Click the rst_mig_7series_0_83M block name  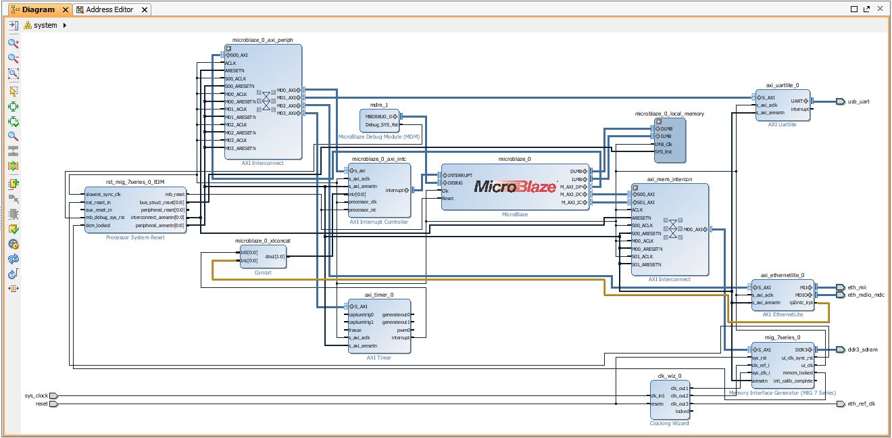click(x=135, y=181)
